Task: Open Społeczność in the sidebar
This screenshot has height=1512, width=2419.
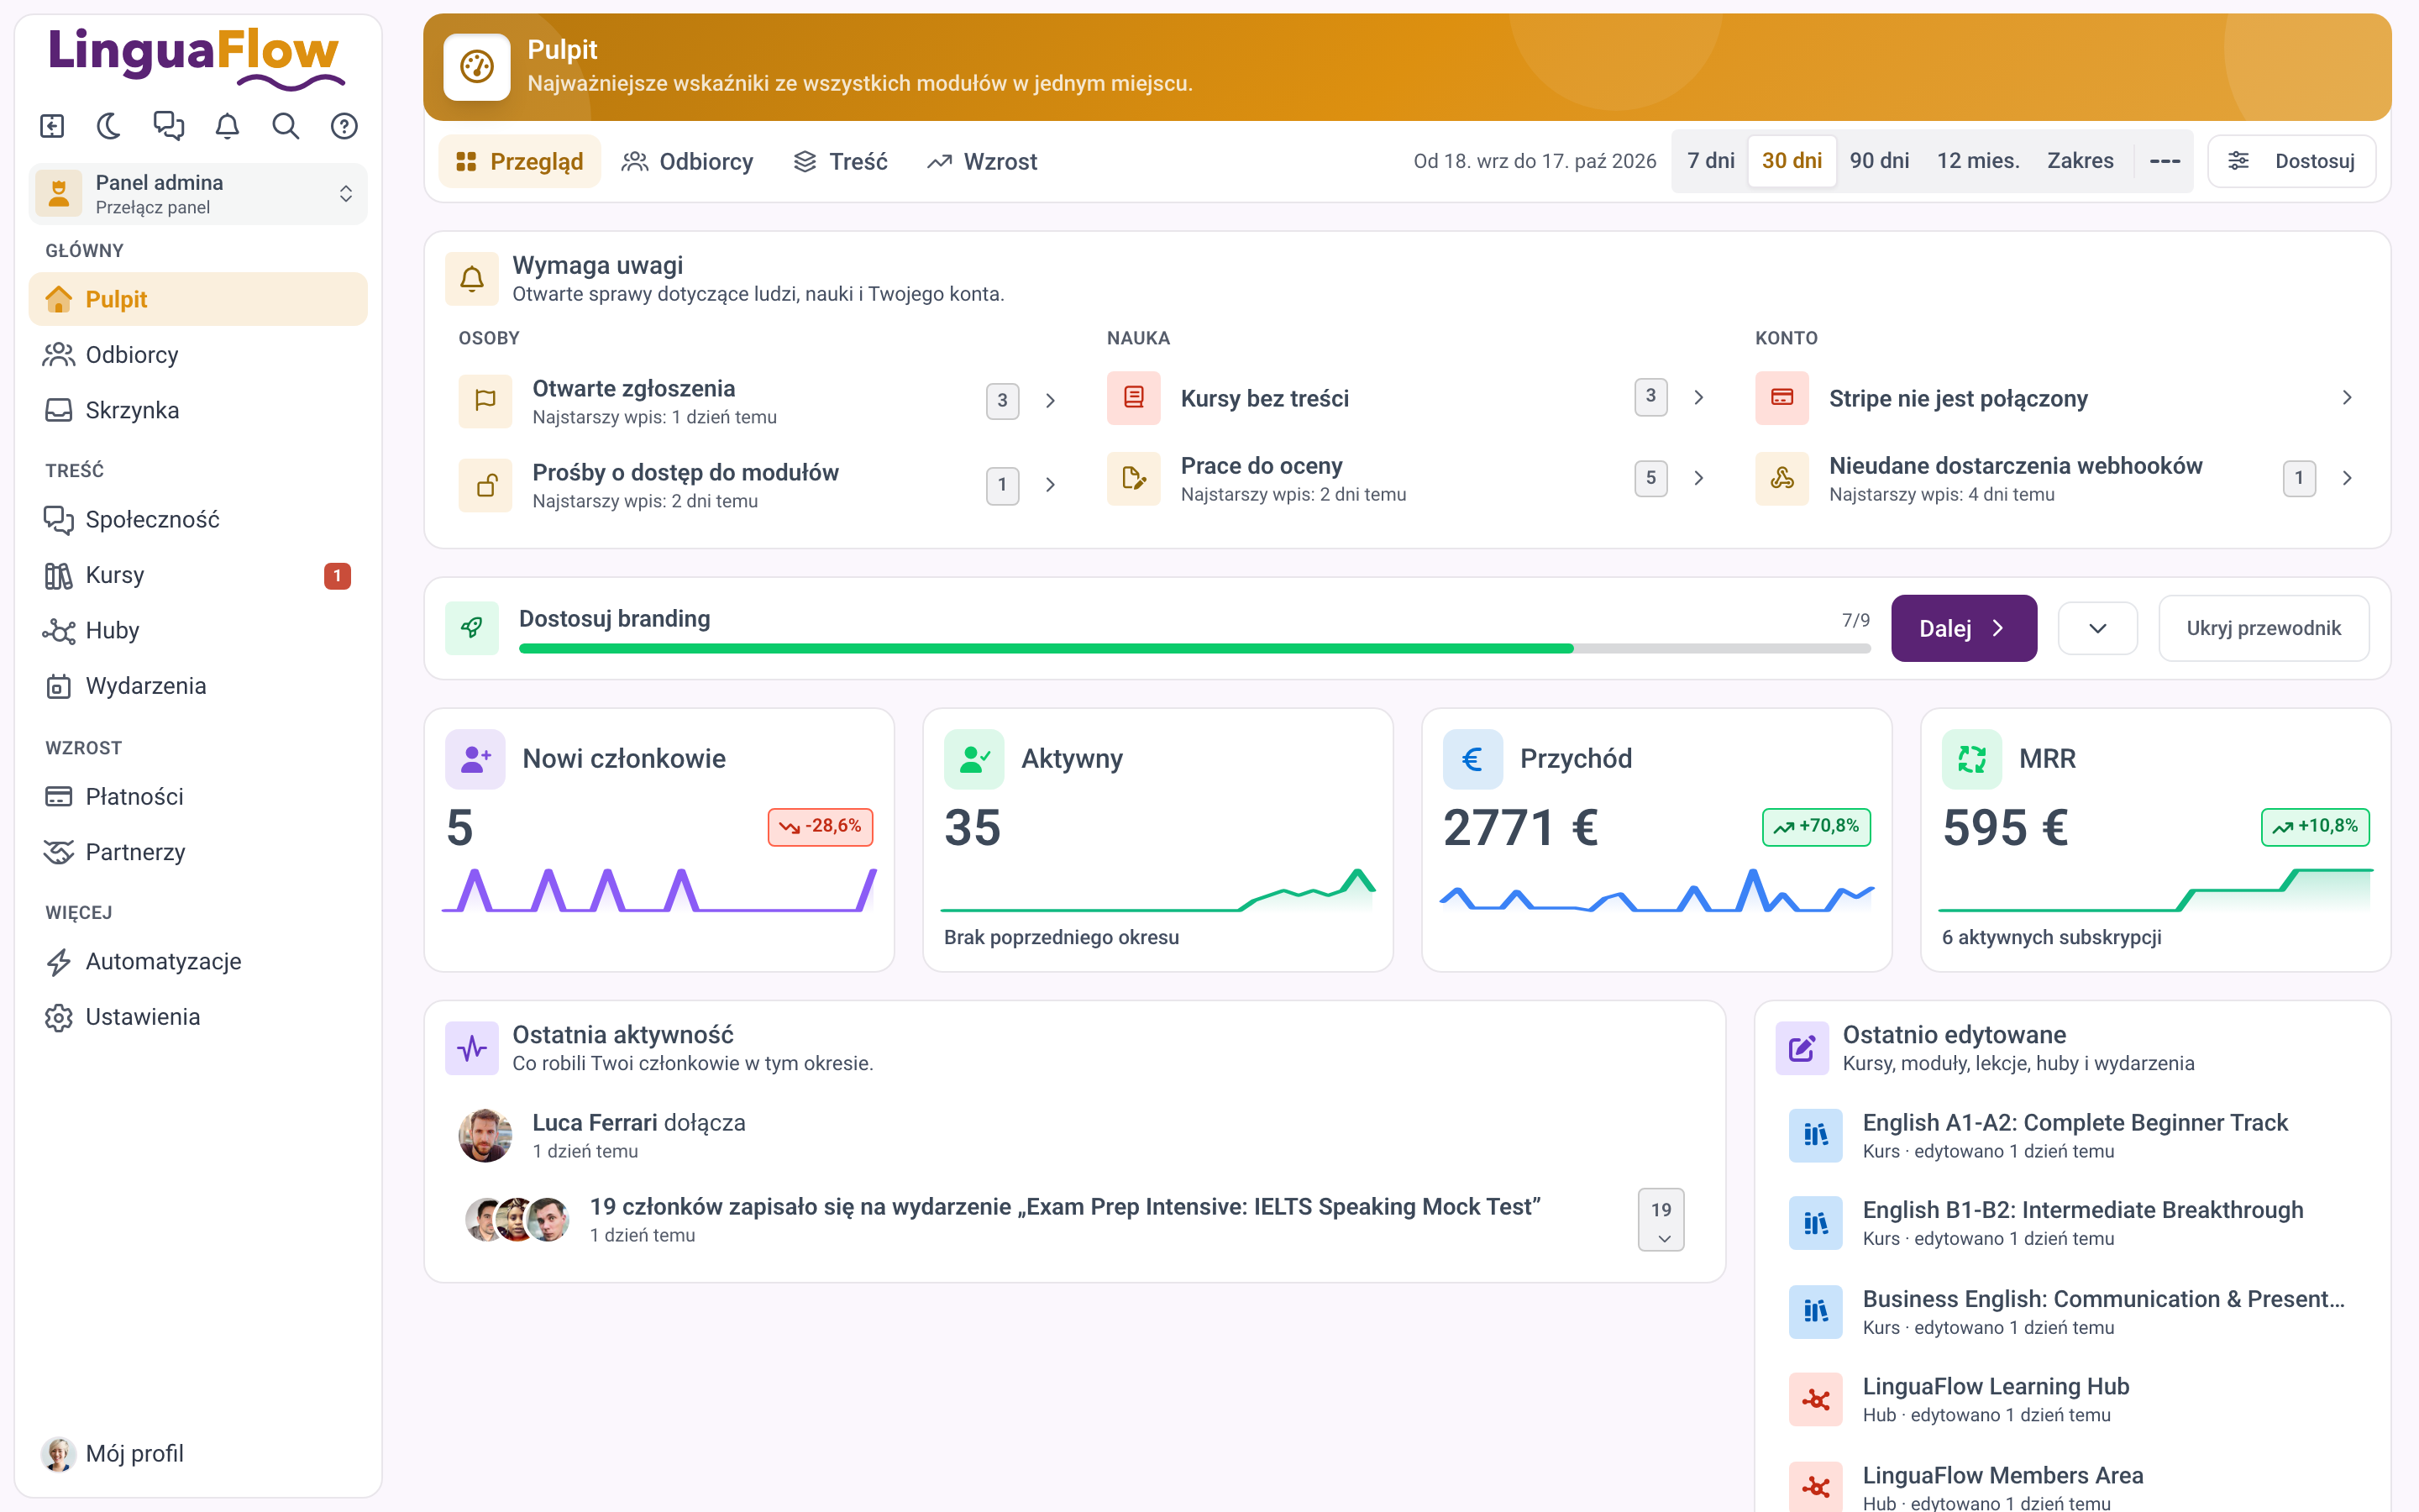Action: (x=198, y=520)
